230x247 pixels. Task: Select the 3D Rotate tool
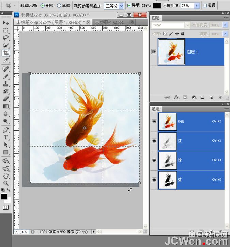[6, 161]
